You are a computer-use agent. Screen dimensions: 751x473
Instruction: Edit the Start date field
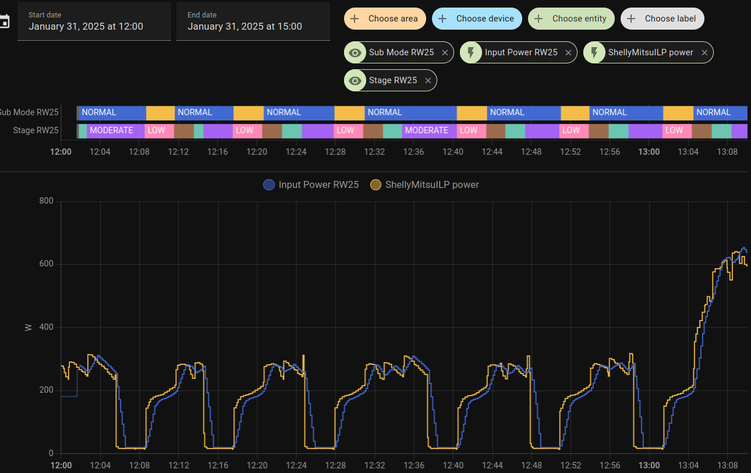pyautogui.click(x=94, y=22)
